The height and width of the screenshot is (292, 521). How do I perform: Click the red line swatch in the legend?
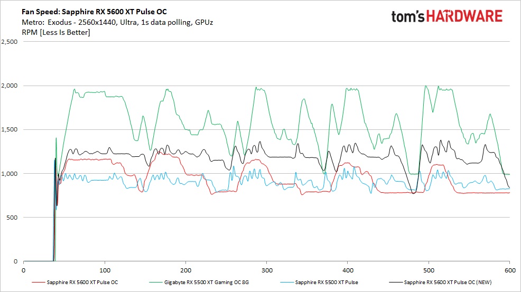(39, 282)
